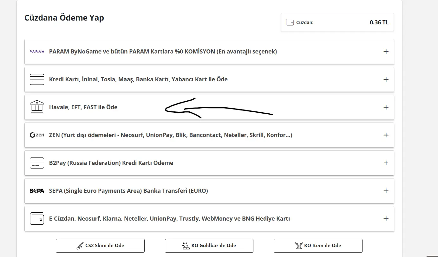438x257 pixels.
Task: Click the crossed swords icon in KO Item button
Action: click(298, 246)
